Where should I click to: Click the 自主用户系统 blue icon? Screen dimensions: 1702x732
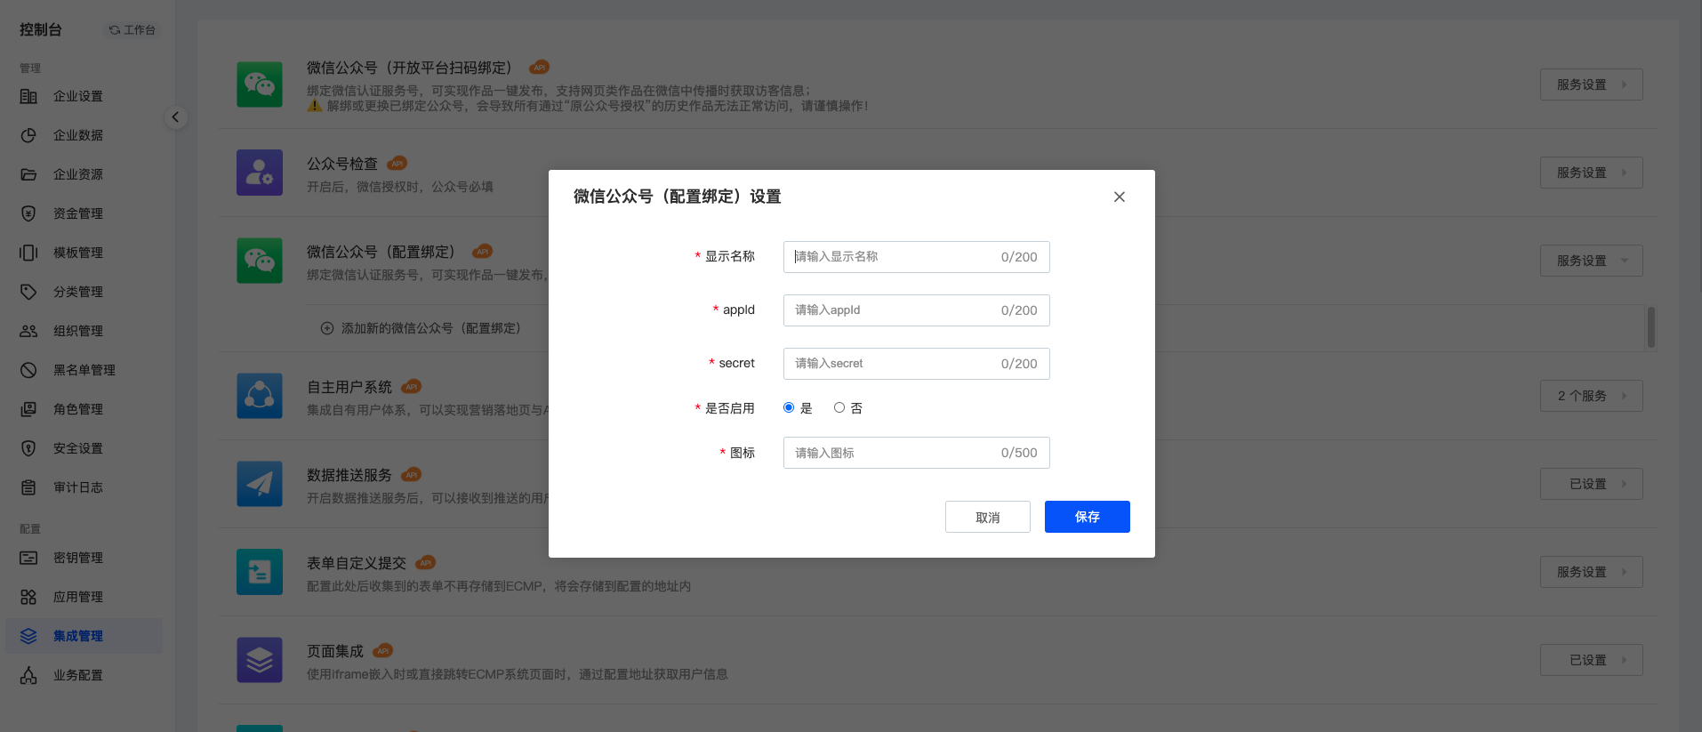click(x=259, y=396)
